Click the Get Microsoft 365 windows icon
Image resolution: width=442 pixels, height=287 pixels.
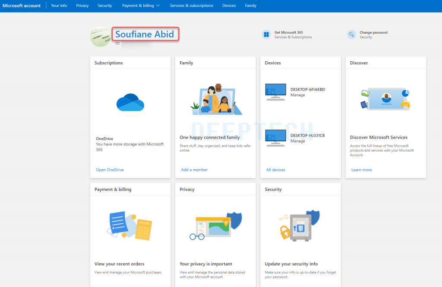click(266, 35)
